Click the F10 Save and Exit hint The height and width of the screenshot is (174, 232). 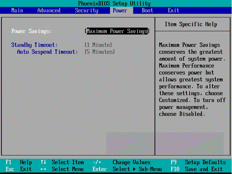pos(197,169)
